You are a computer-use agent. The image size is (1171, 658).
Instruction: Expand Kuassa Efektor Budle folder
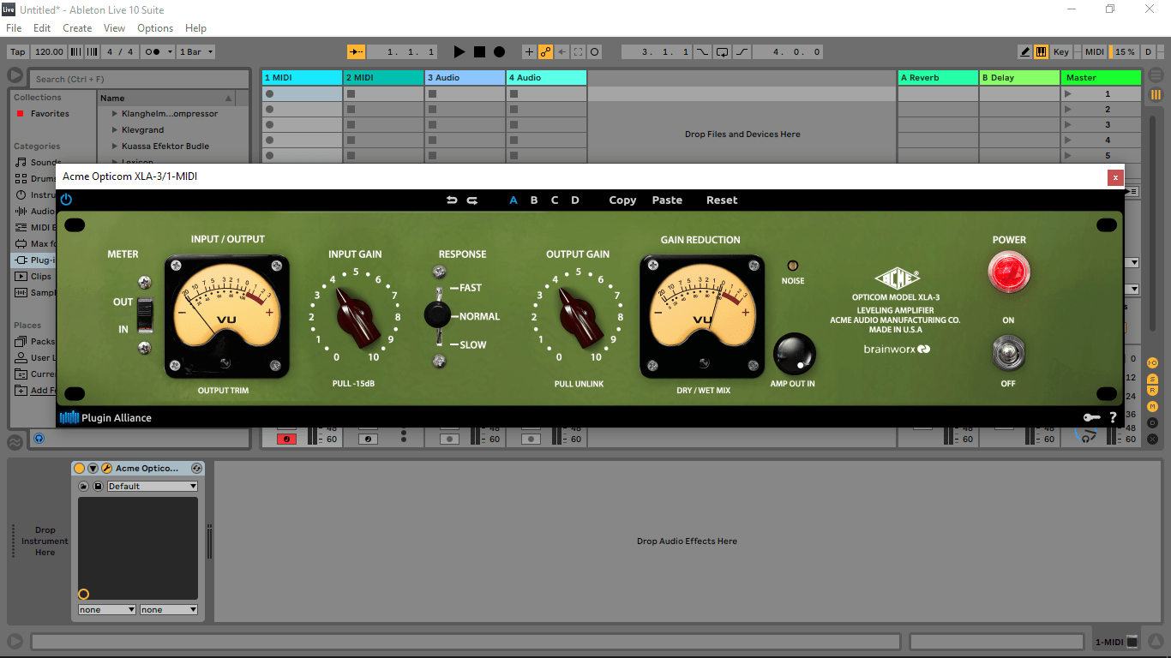coord(115,147)
